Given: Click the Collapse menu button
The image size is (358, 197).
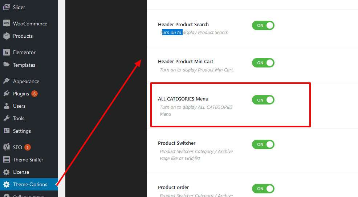Looking at the screenshot, I should 29,195.
